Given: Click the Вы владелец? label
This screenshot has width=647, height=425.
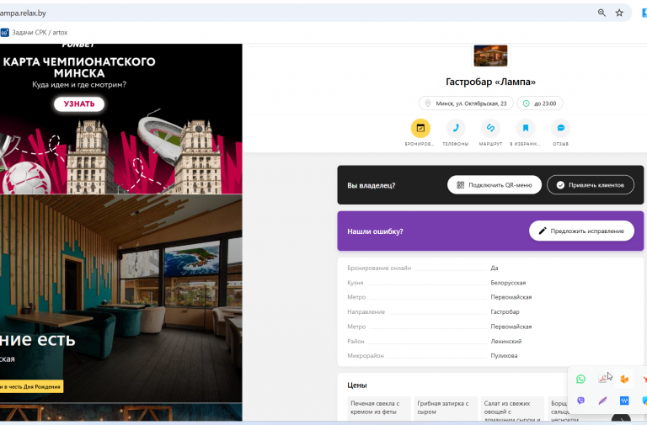Looking at the screenshot, I should pos(371,185).
